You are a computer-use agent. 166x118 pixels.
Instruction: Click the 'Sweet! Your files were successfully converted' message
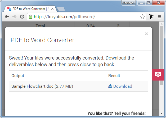[71, 61]
